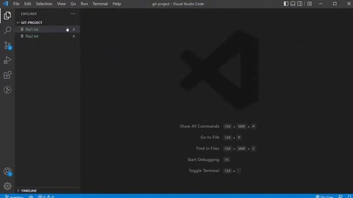This screenshot has width=353, height=198.
Task: Open the Git Graph activity bar icon
Action: (x=7, y=90)
